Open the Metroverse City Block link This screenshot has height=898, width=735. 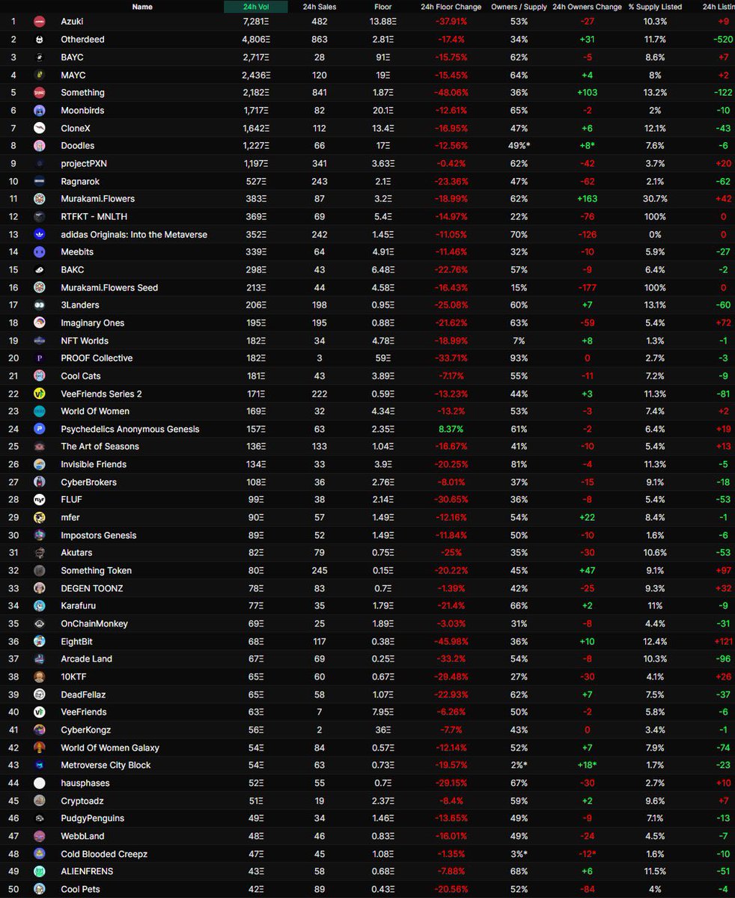point(106,766)
